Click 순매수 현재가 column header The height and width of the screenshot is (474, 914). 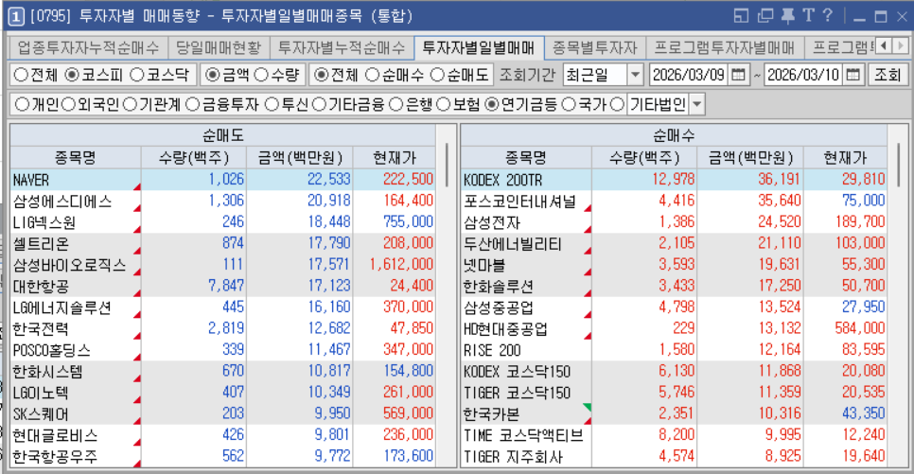845,157
